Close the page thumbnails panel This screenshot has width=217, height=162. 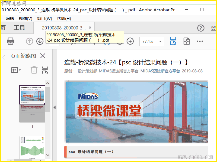[x=43, y=56]
